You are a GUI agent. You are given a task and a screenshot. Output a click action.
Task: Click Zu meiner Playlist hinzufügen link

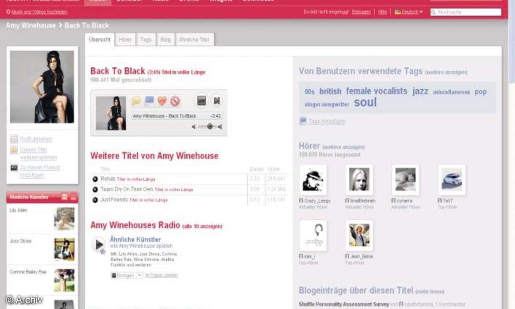[40, 172]
